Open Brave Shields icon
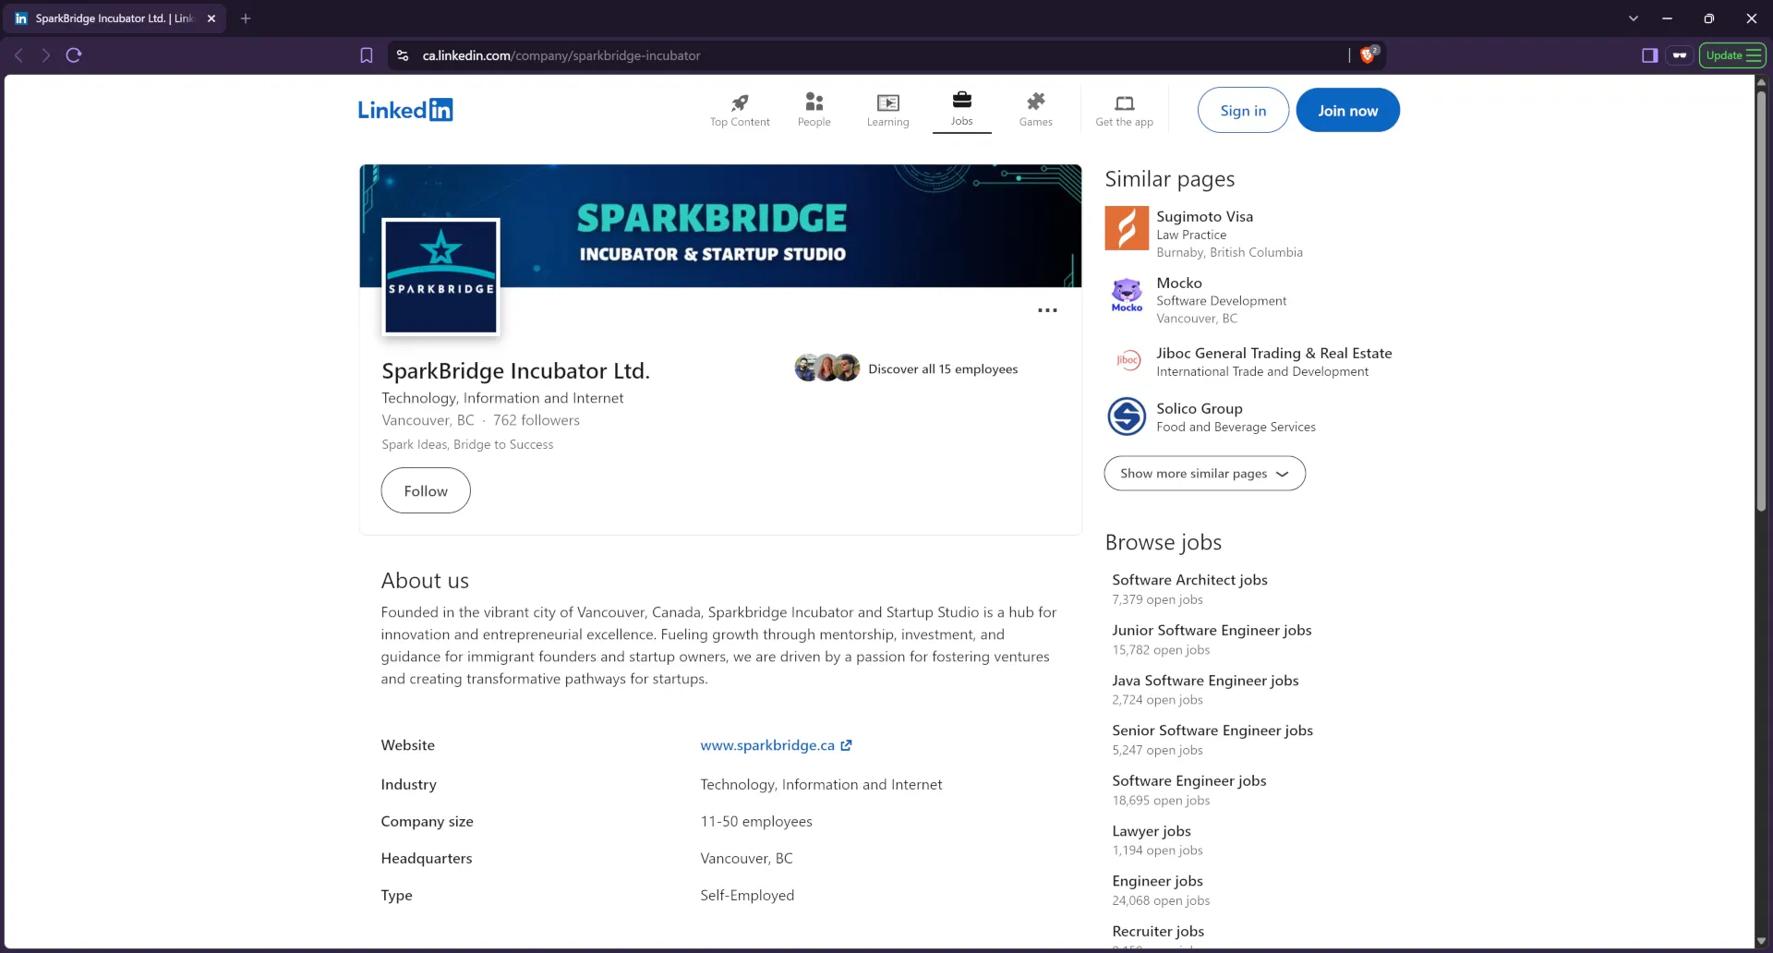Image resolution: width=1773 pixels, height=953 pixels. [1368, 55]
